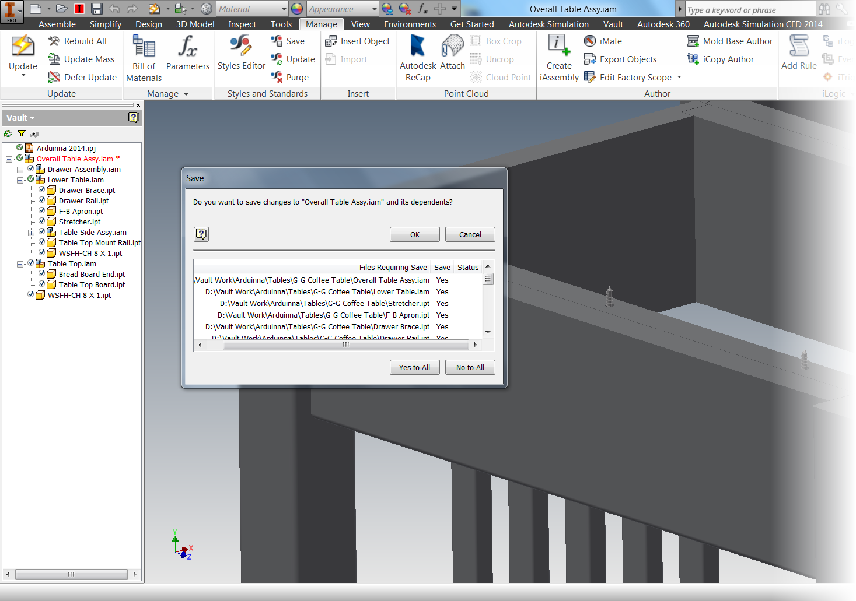Launch the Styles Editor
This screenshot has height=601, width=856.
pyautogui.click(x=240, y=51)
